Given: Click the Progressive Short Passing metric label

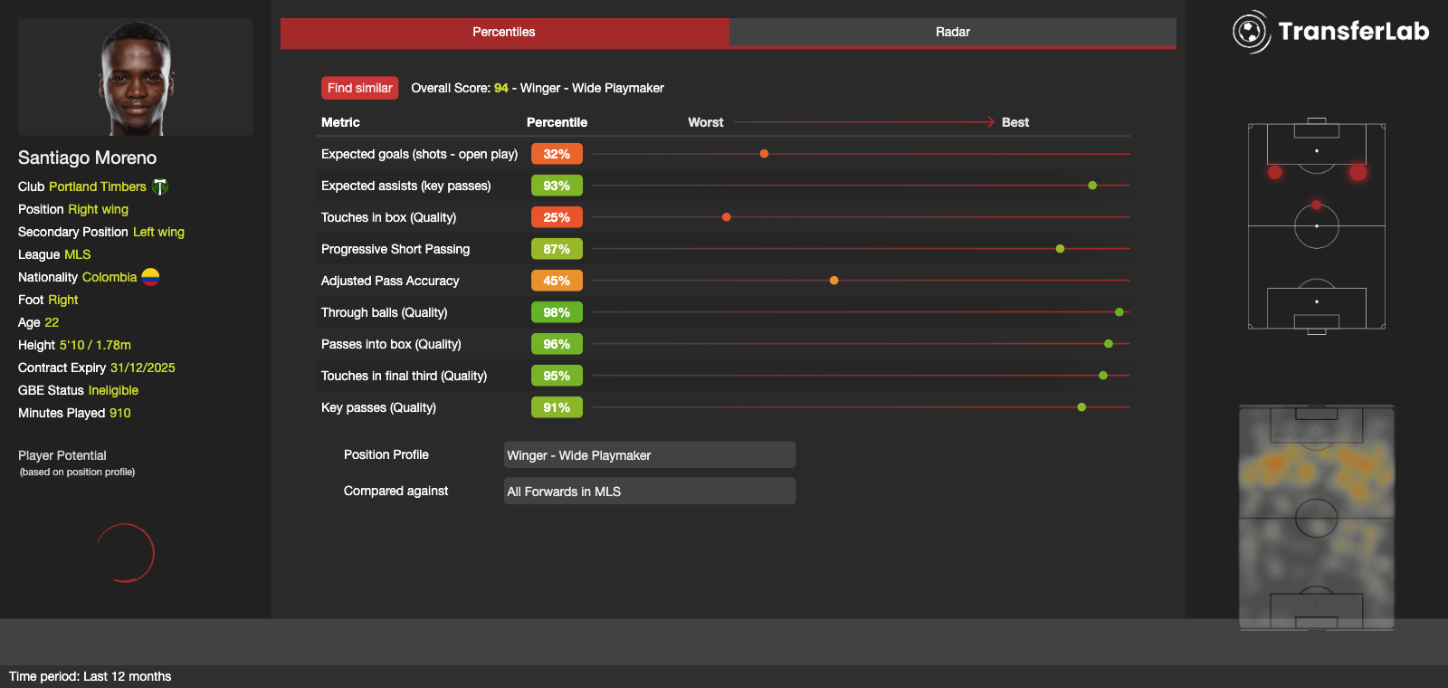Looking at the screenshot, I should (x=395, y=249).
